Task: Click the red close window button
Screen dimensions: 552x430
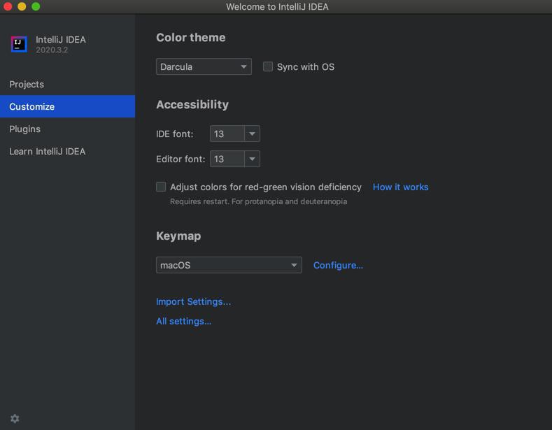Action: [8, 6]
